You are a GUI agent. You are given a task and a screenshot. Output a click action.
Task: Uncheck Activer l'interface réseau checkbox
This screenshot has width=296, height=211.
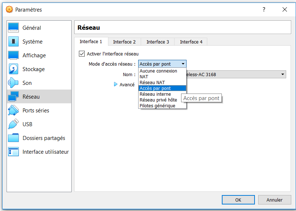point(82,54)
